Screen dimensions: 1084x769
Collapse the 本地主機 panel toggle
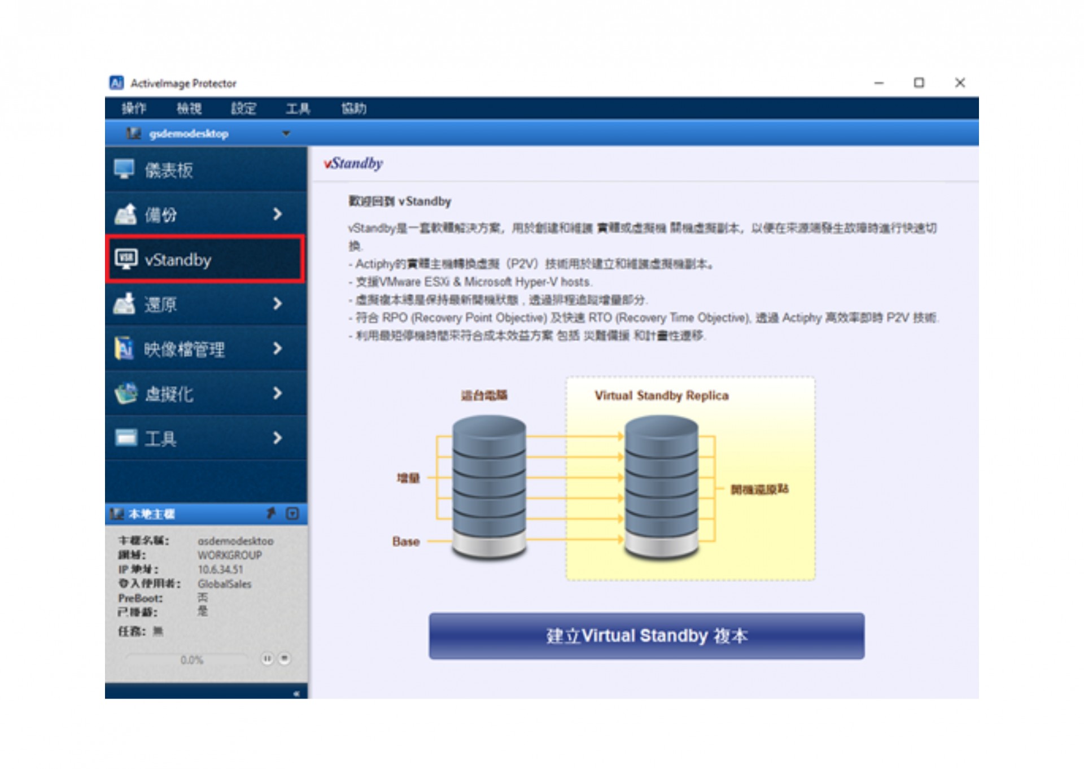[292, 513]
